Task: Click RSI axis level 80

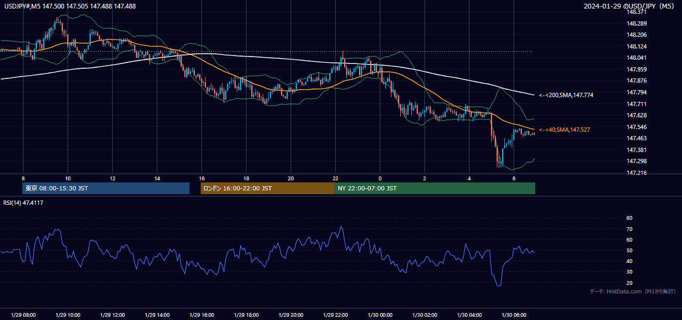Action: coord(629,218)
